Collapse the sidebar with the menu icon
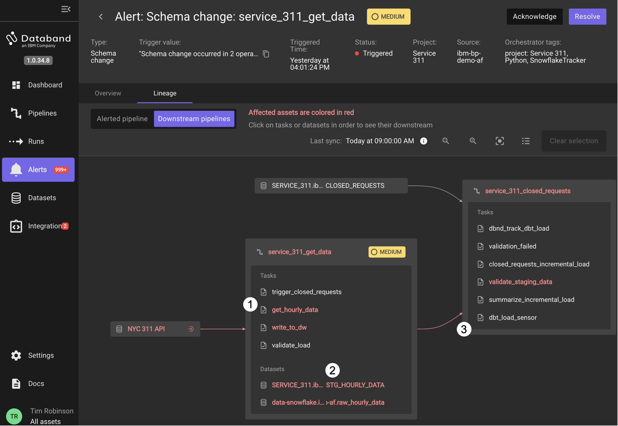618x426 pixels. (66, 9)
